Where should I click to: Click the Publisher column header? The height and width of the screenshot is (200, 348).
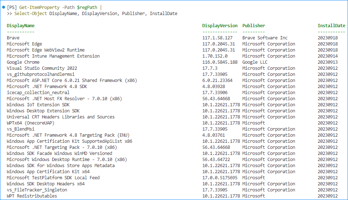point(254,26)
